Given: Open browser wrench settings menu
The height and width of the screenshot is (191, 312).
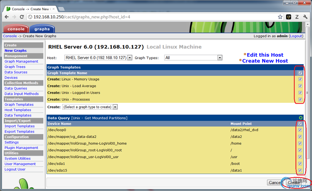Looking at the screenshot, I should click(x=305, y=17).
